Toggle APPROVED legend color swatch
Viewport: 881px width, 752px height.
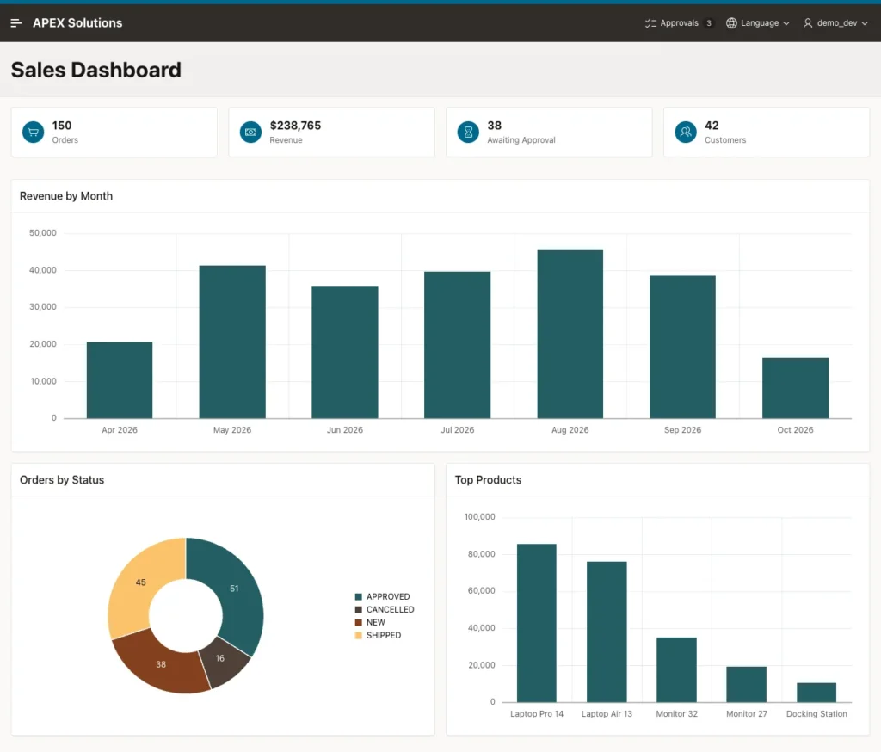(359, 597)
